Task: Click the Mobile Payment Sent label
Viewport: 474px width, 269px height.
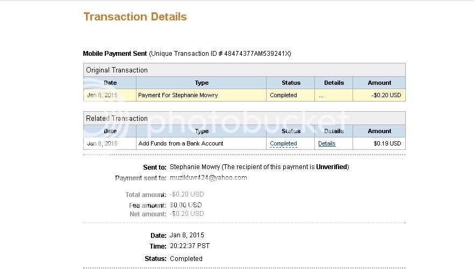Action: point(114,54)
